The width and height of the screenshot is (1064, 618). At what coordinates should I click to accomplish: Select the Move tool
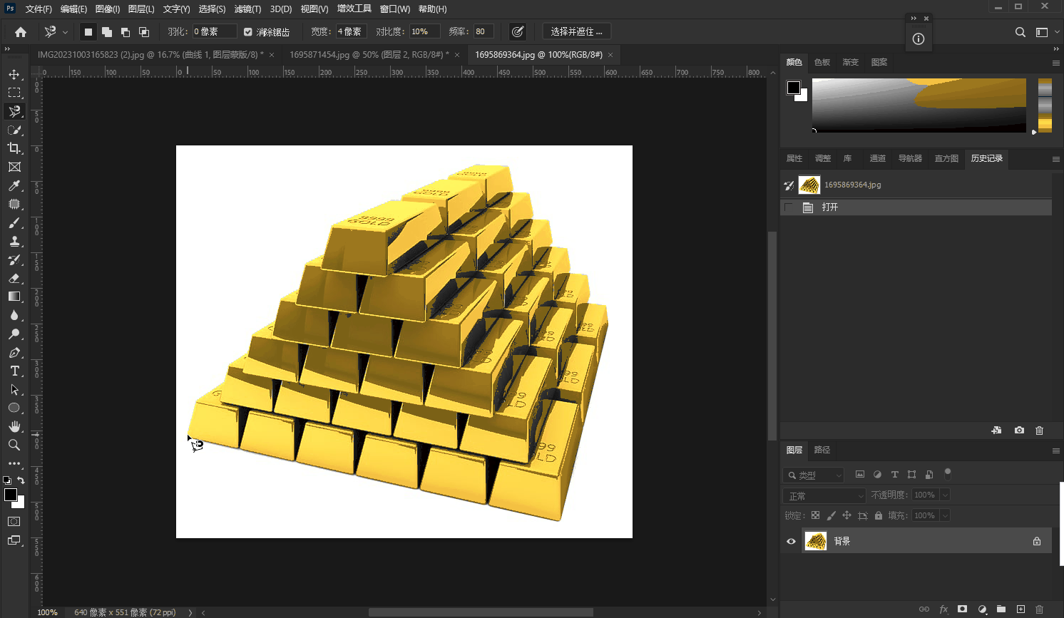click(x=14, y=74)
